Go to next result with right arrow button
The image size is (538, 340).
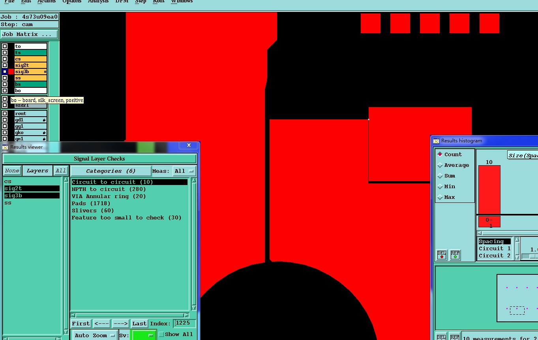(x=120, y=324)
